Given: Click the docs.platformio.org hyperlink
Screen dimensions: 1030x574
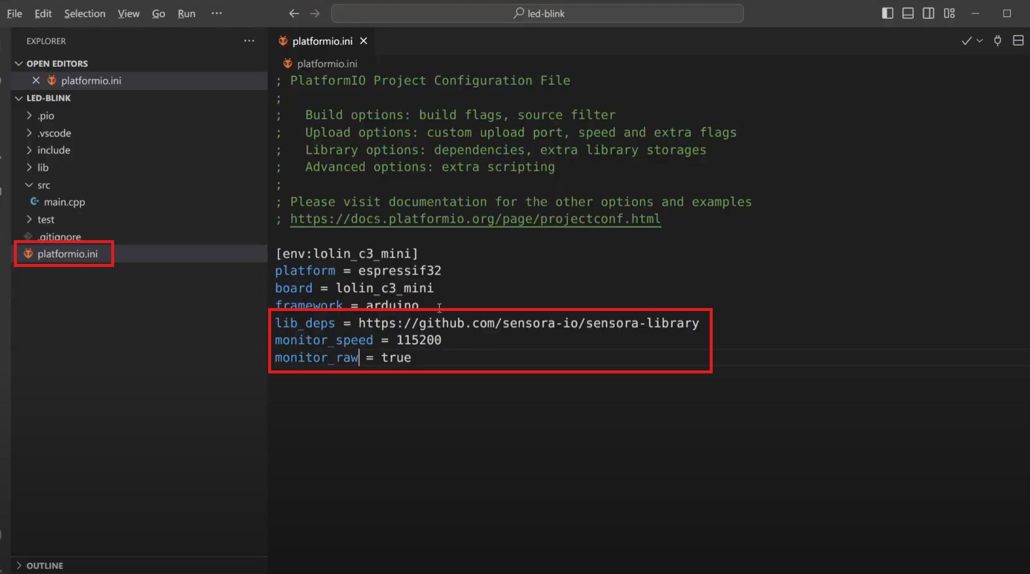Looking at the screenshot, I should (475, 219).
